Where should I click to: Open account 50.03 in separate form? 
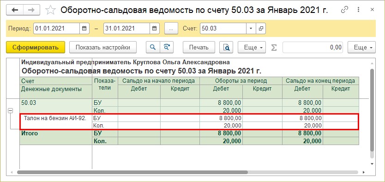point(261,29)
